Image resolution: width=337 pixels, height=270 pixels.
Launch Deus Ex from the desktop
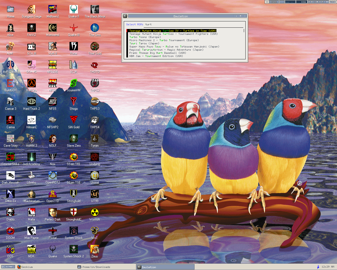11,196
